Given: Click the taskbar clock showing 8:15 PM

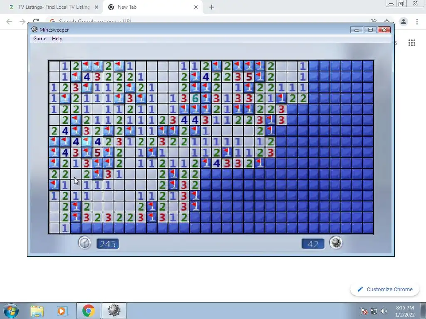Looking at the screenshot, I should 405,311.
